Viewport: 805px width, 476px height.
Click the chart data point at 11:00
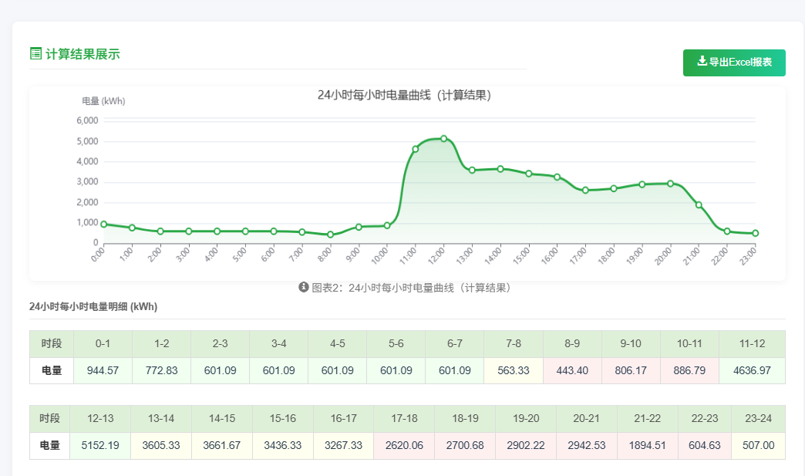point(415,149)
